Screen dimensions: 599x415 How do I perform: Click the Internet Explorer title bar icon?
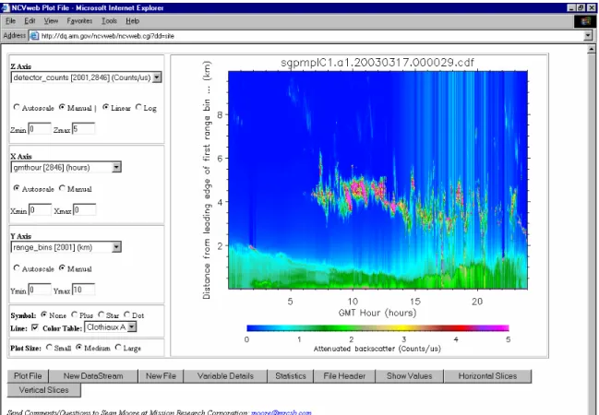coord(6,7)
